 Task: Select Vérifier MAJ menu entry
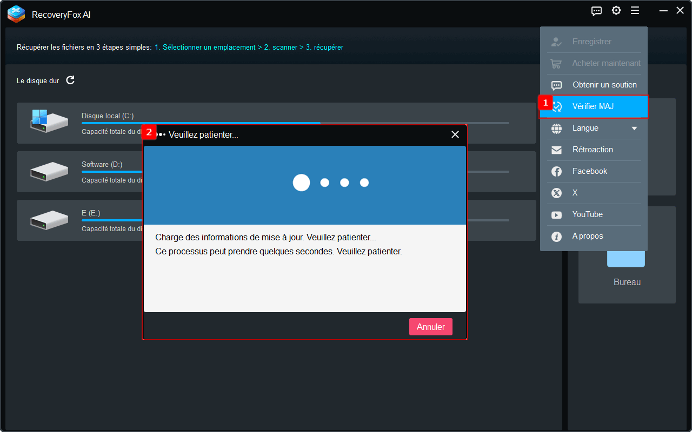pos(593,106)
